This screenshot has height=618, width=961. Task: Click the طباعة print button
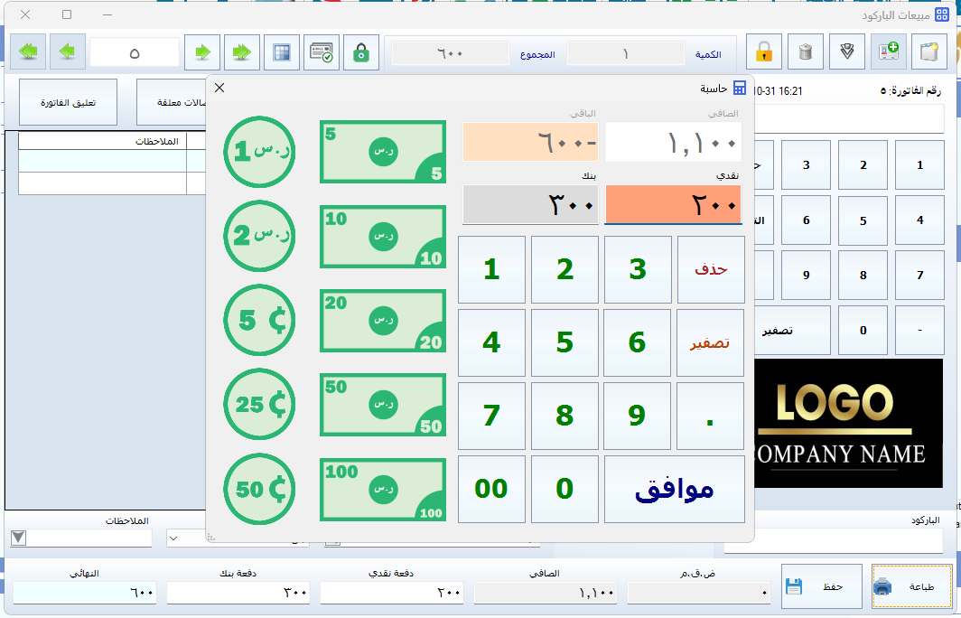(x=911, y=586)
